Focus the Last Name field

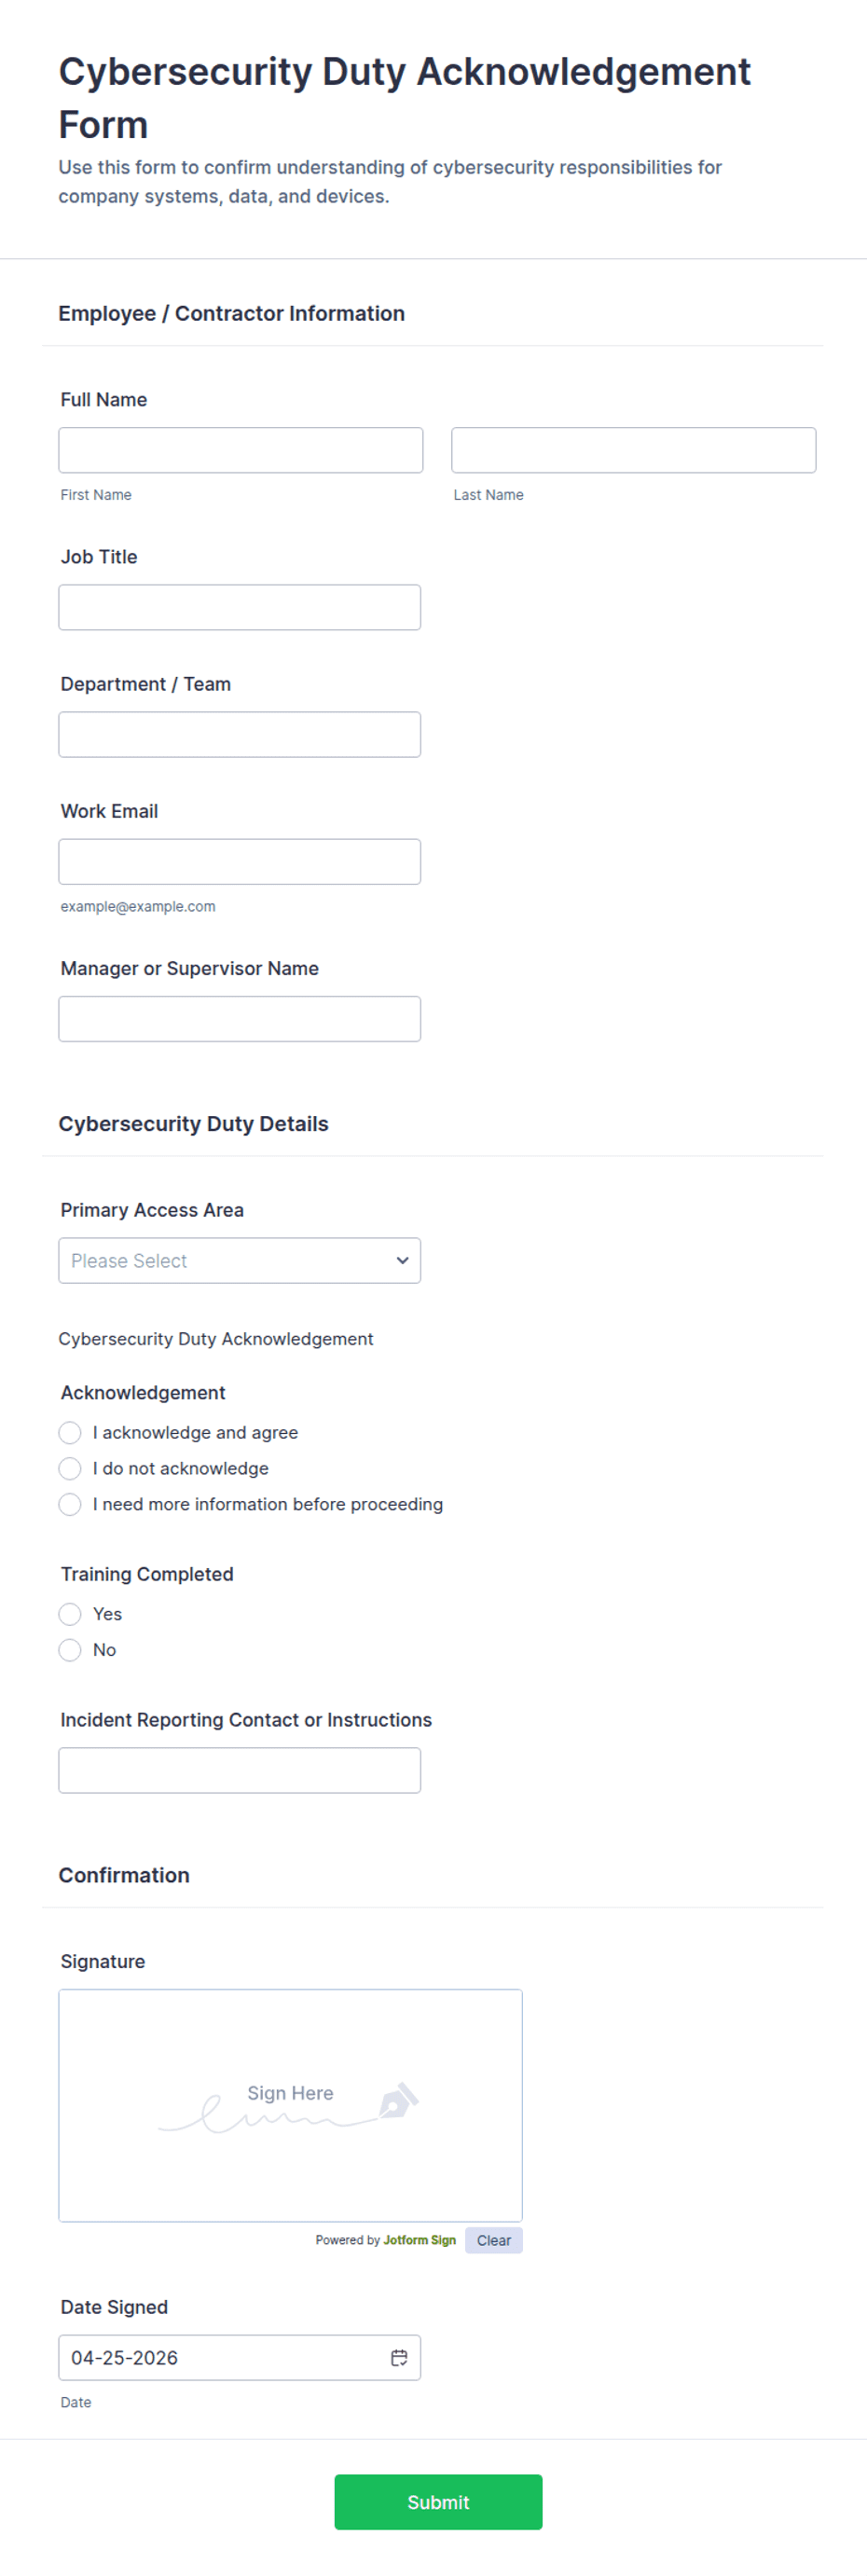(633, 450)
